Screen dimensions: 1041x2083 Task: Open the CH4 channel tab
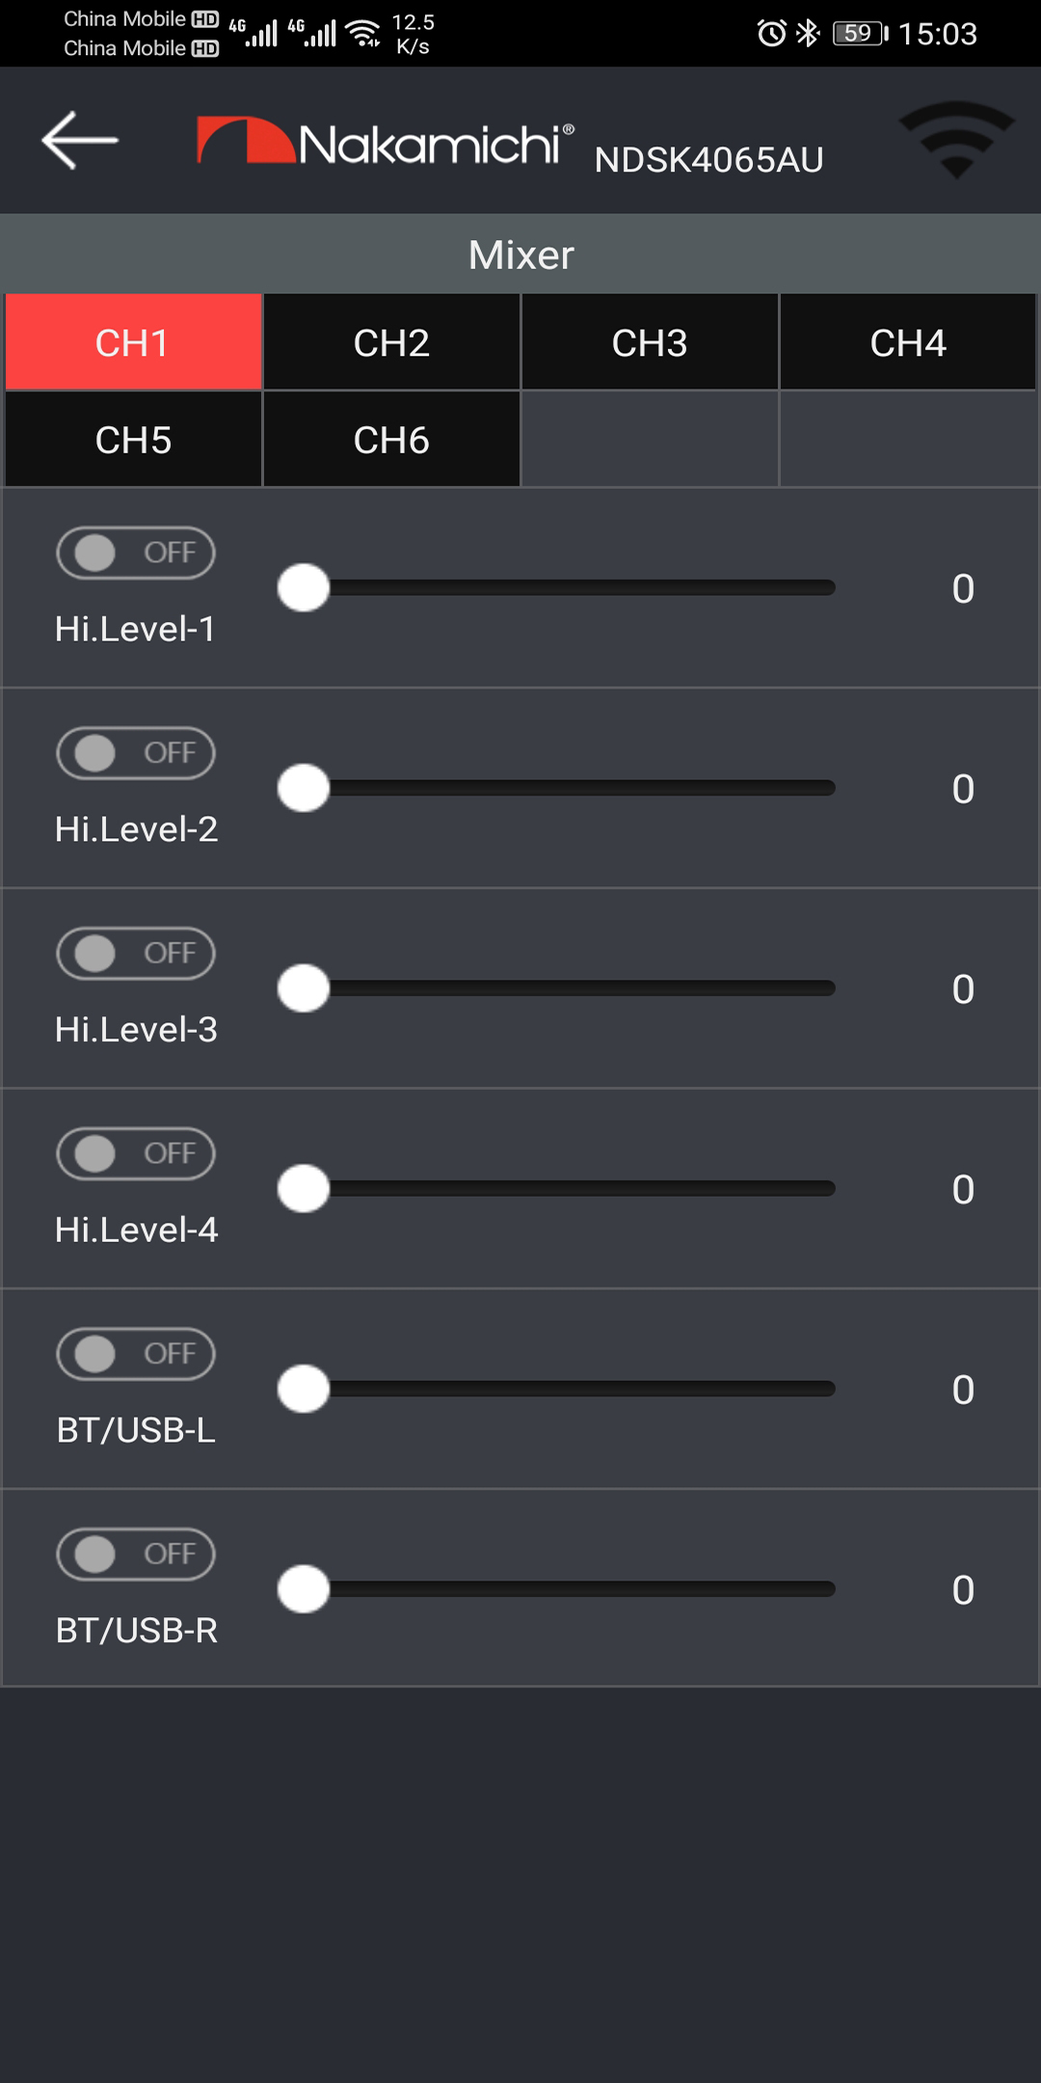908,342
